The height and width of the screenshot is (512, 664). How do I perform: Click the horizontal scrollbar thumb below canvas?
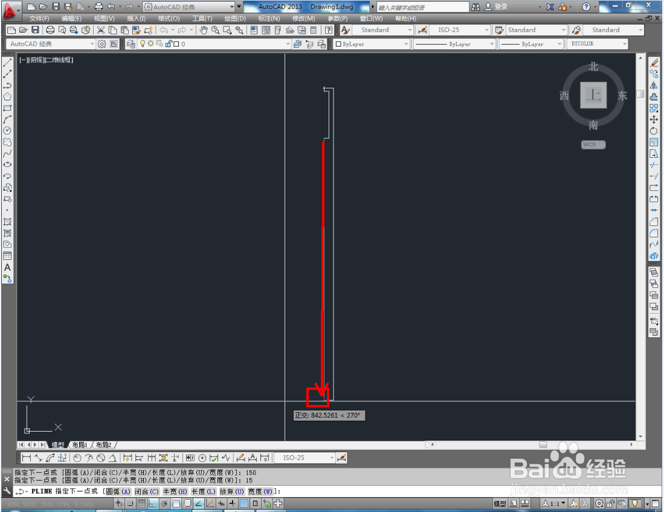(x=543, y=445)
